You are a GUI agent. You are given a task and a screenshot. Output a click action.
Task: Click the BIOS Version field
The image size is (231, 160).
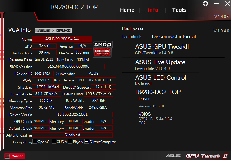point(68,66)
